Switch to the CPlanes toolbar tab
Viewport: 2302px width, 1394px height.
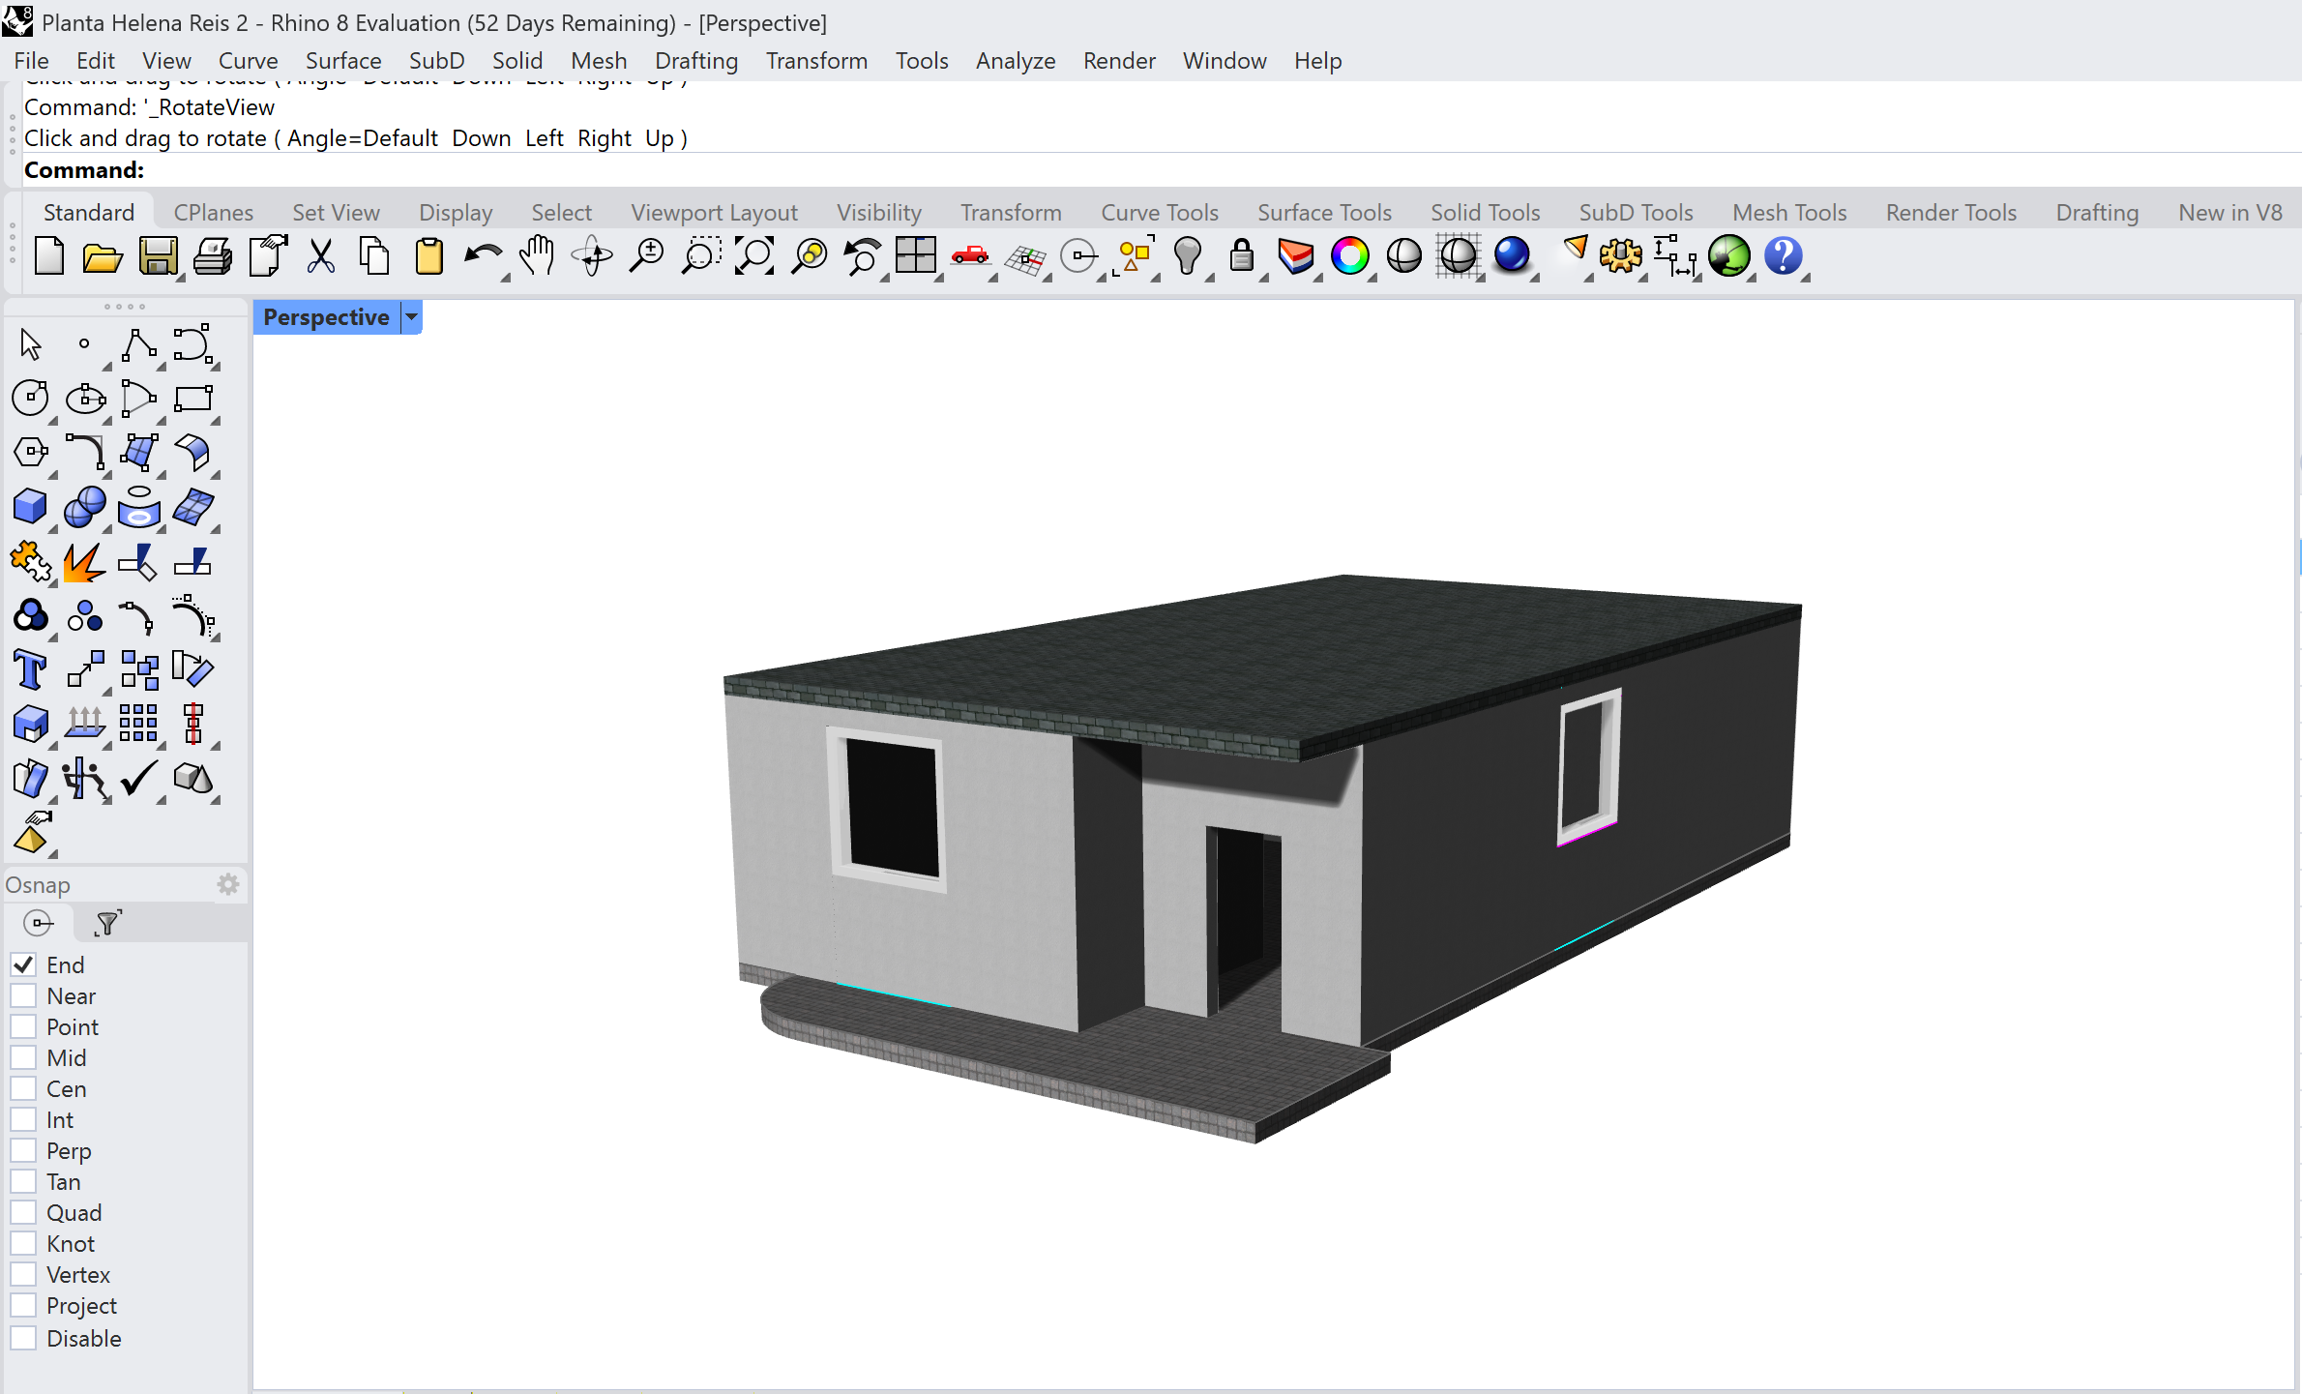pyautogui.click(x=214, y=212)
